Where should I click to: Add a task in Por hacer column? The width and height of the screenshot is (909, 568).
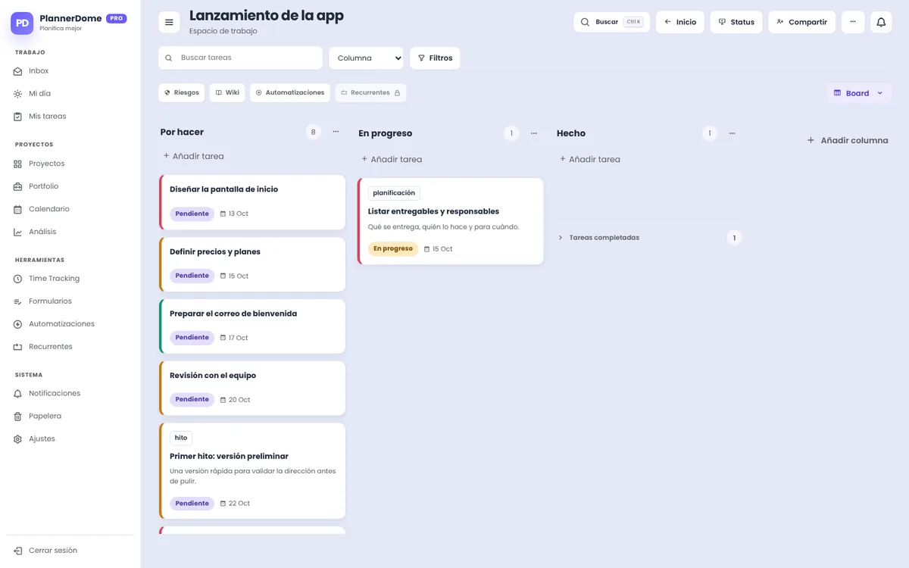pyautogui.click(x=194, y=156)
